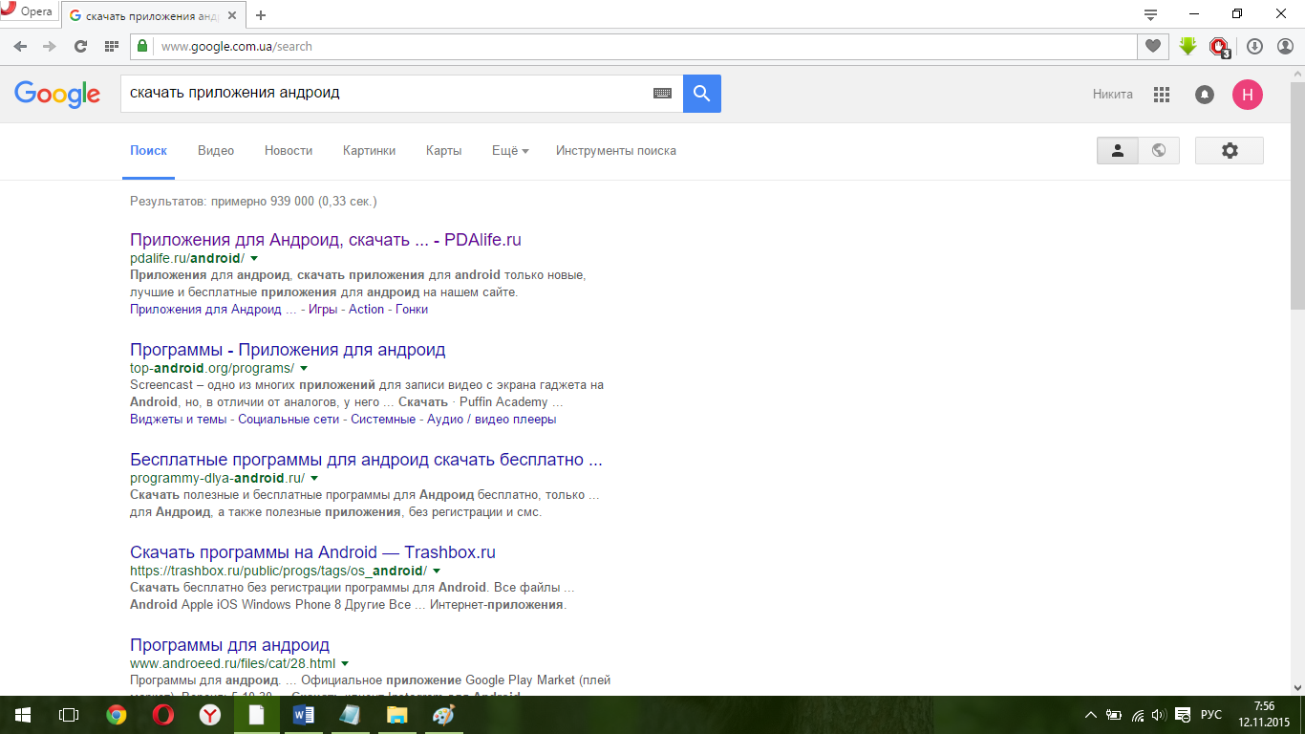Click the heart bookmark icon in address bar

pyautogui.click(x=1153, y=46)
